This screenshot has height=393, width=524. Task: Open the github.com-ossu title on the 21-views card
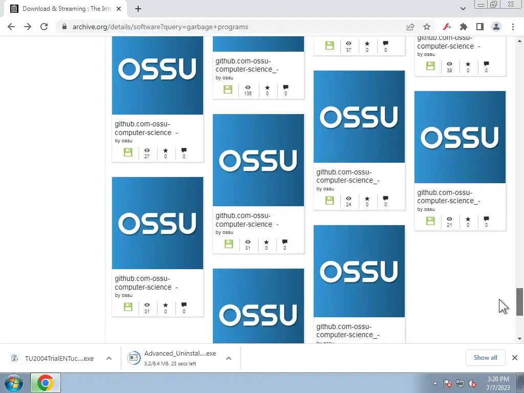[449, 196]
